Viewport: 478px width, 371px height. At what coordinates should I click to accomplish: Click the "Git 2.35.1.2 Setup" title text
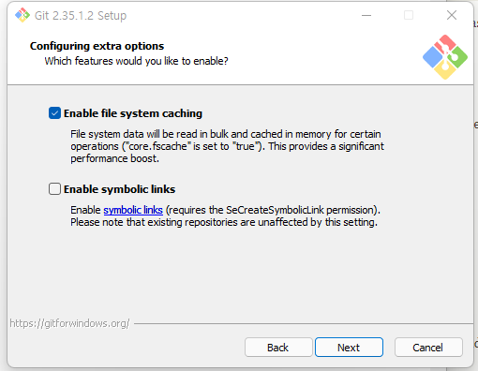[81, 16]
